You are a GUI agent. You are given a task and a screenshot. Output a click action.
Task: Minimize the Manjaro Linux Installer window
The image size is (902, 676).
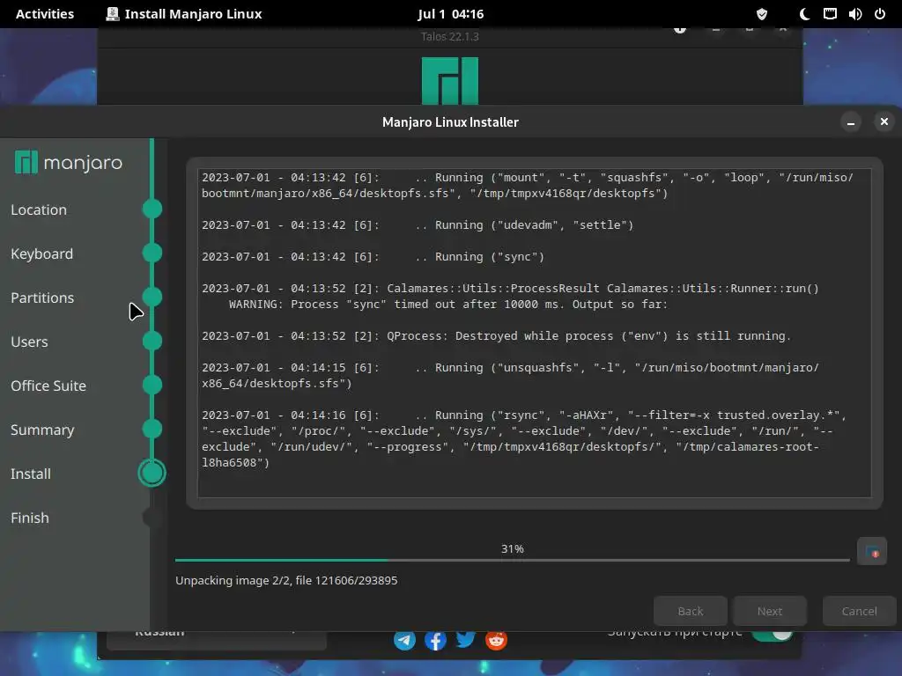[851, 121]
